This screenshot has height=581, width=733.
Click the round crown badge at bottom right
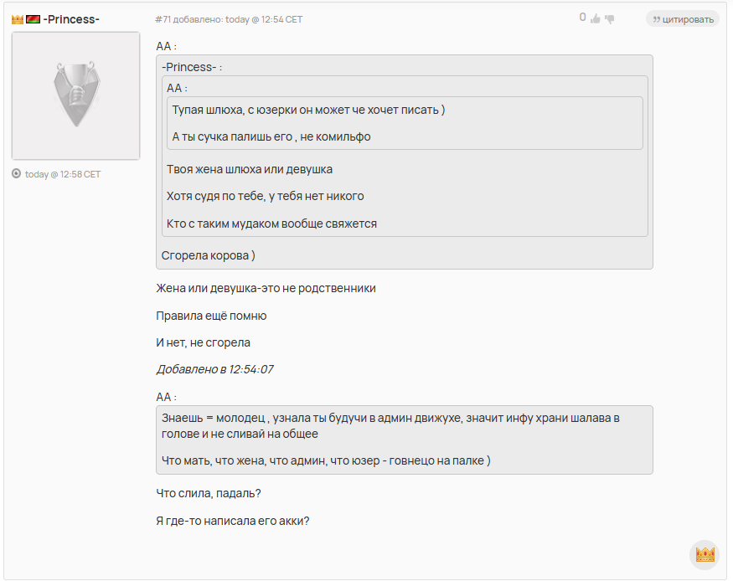(705, 554)
